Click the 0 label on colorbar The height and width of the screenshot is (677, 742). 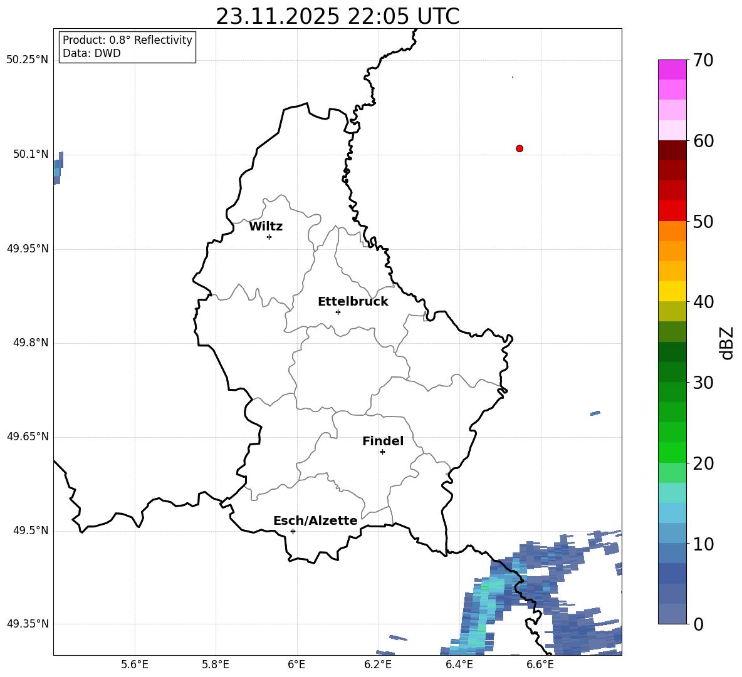coord(698,624)
